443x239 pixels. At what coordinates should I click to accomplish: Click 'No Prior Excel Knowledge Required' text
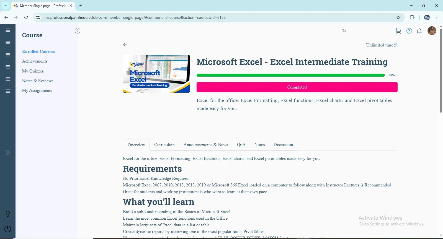156,178
